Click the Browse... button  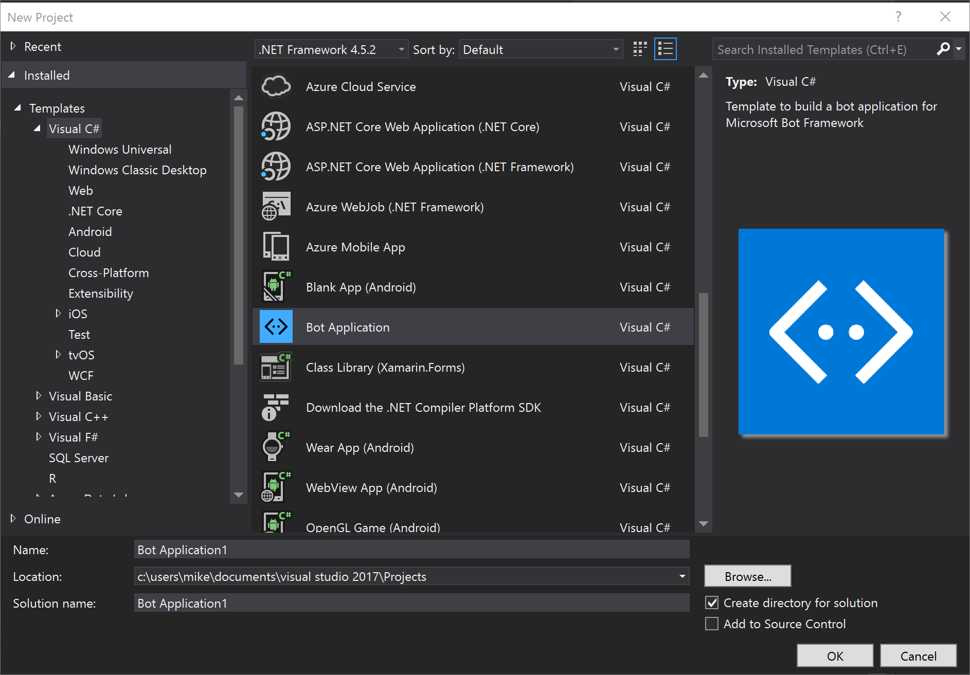(x=747, y=576)
